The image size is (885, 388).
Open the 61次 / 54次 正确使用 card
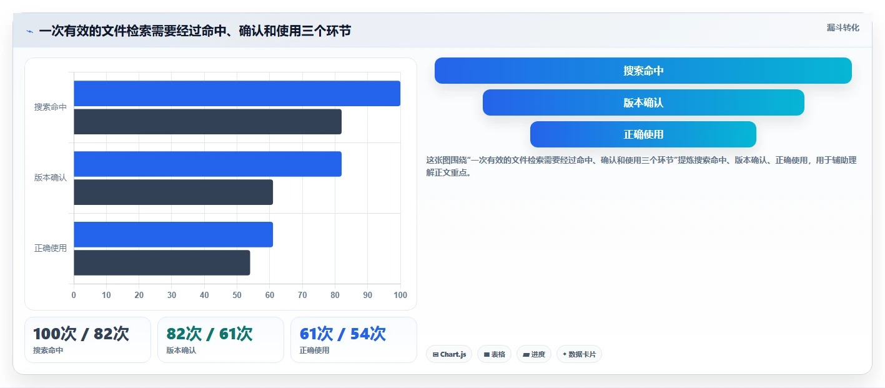coord(354,340)
